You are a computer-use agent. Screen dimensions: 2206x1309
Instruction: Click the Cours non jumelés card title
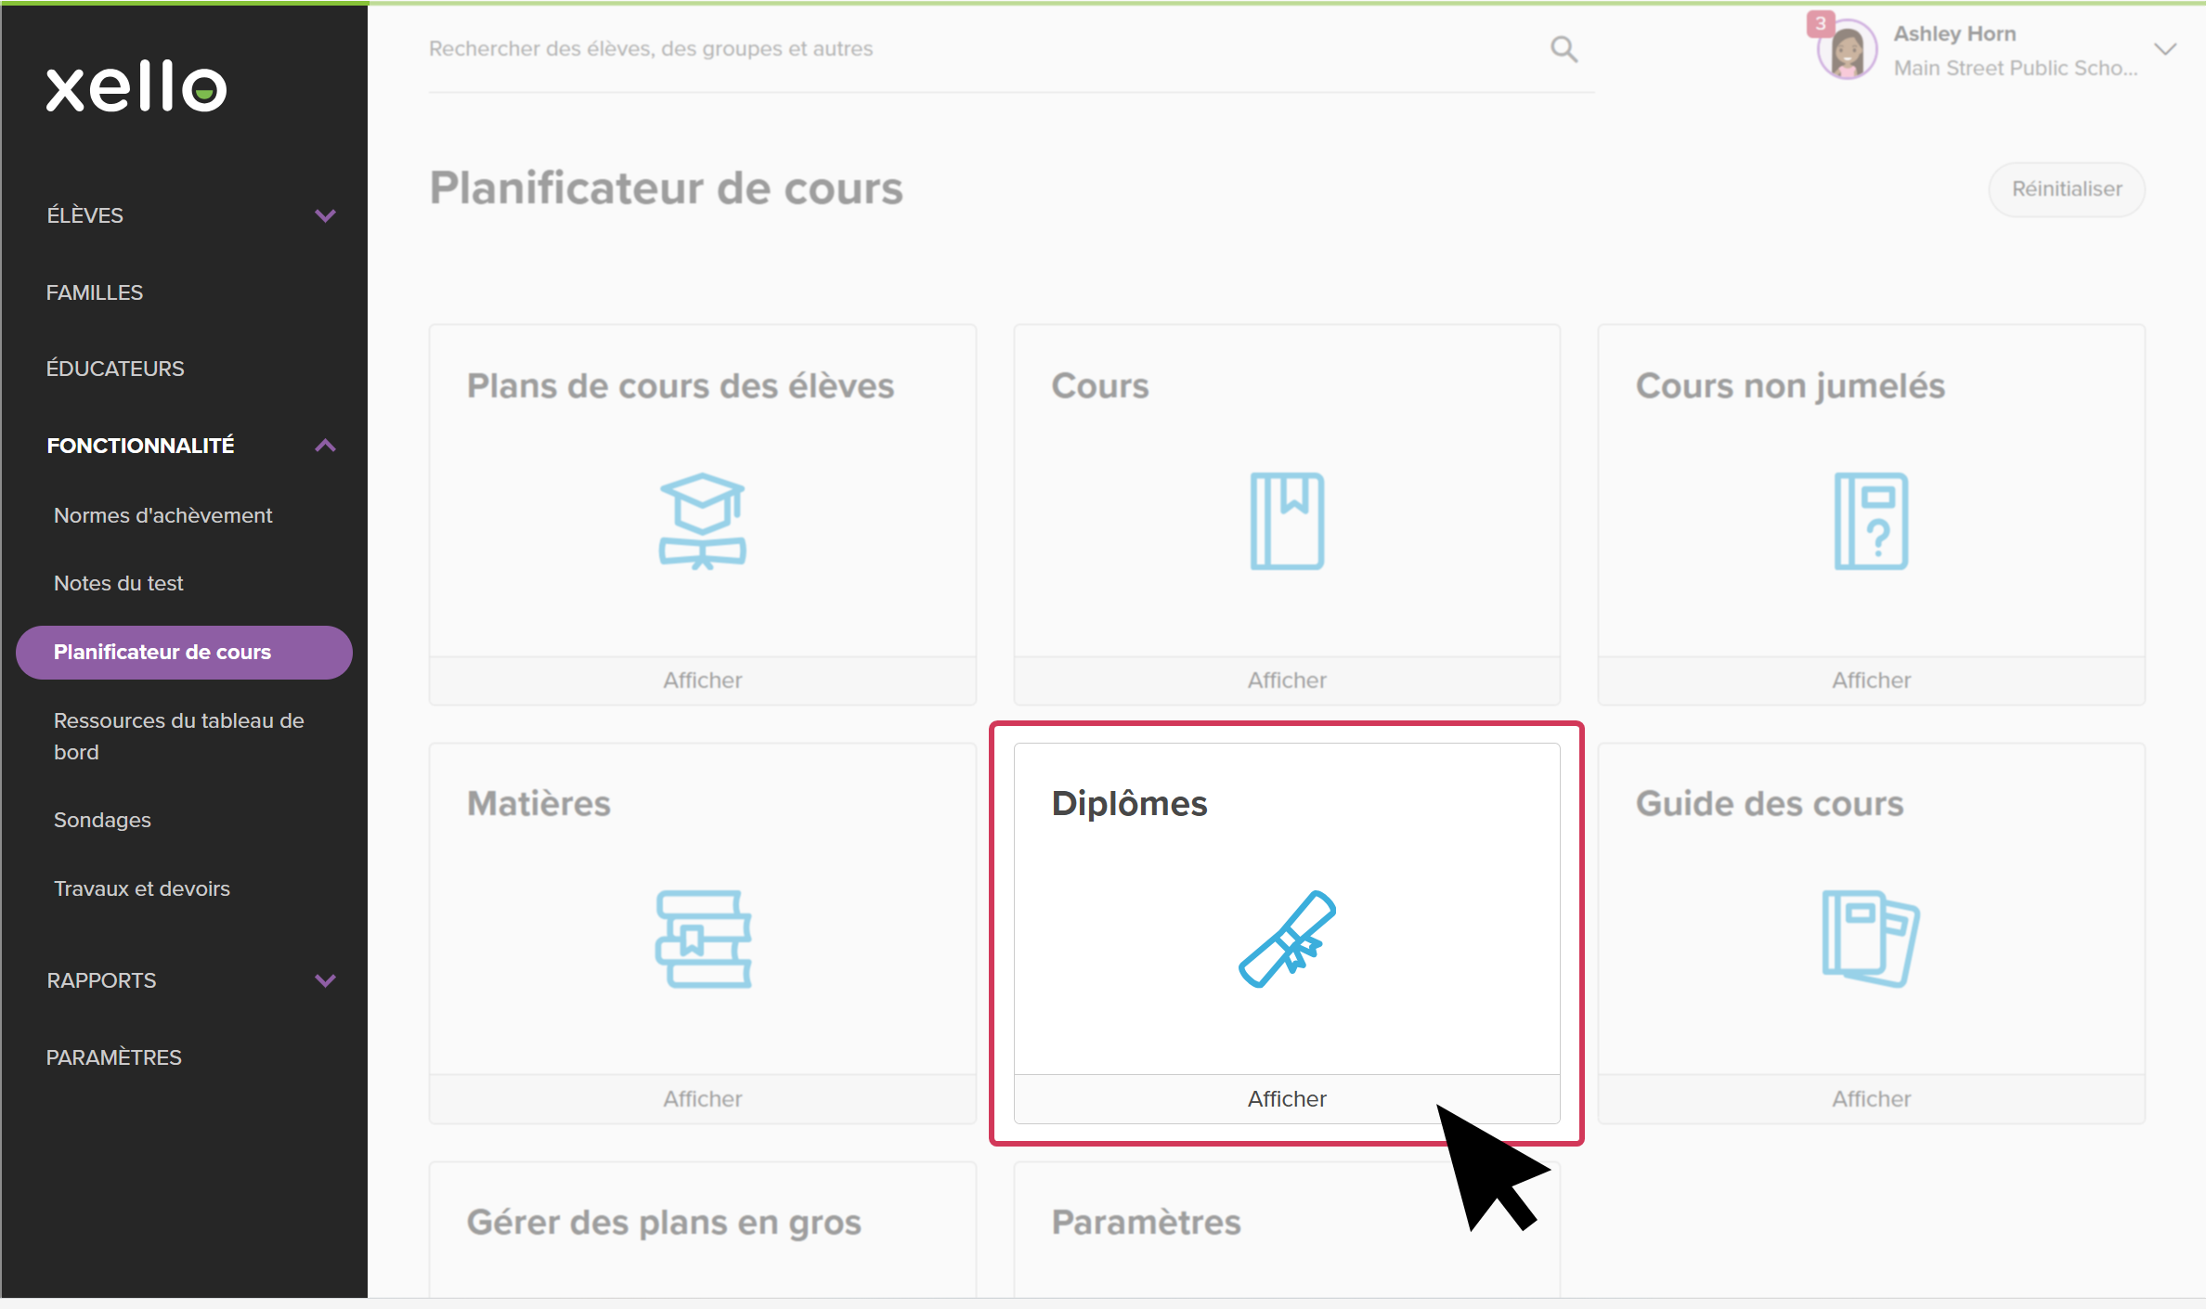(x=1790, y=385)
